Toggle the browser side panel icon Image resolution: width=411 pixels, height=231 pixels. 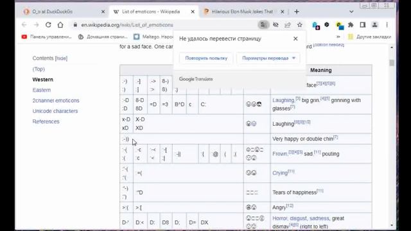point(362,25)
